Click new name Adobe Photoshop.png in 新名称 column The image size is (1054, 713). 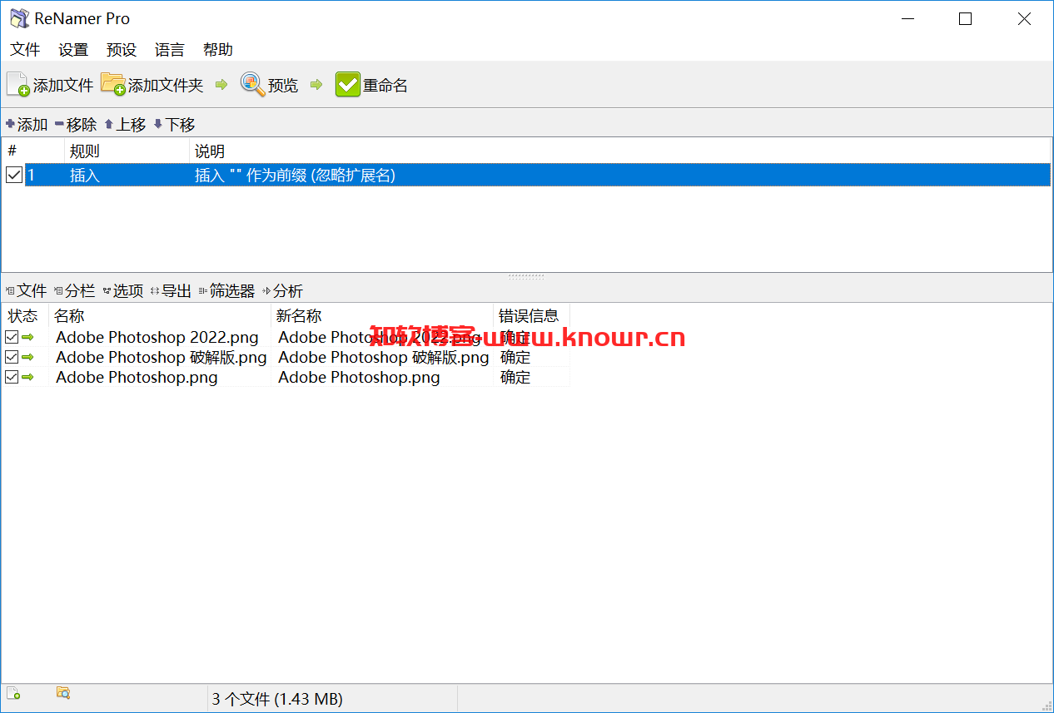(359, 377)
